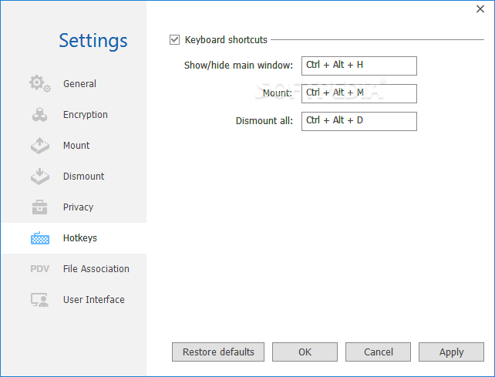Image resolution: width=495 pixels, height=377 pixels.
Task: Click the General gears icon
Action: [x=39, y=83]
